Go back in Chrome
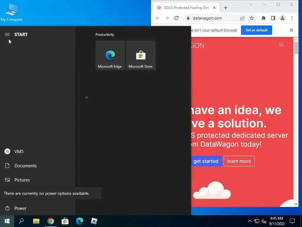 [157, 18]
